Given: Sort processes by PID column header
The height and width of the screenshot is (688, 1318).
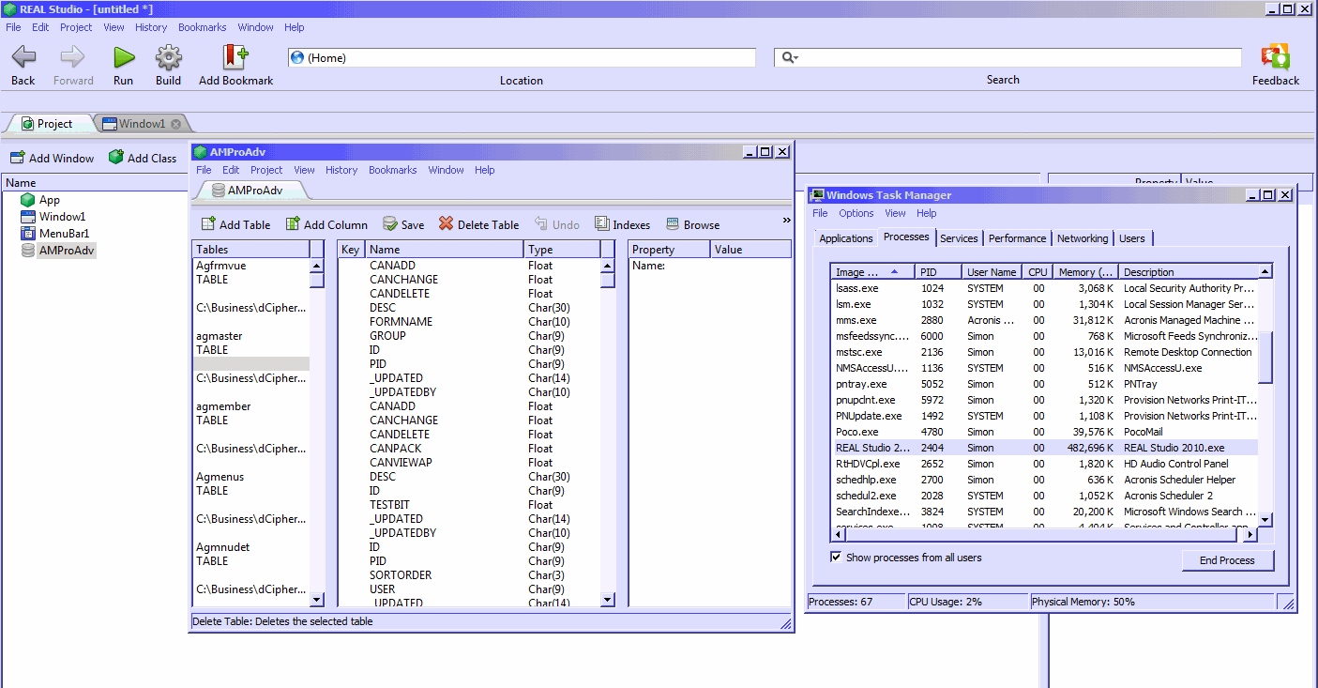Looking at the screenshot, I should click(x=939, y=271).
